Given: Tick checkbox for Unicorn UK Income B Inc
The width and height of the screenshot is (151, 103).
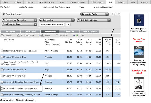Looking at the screenshot, I should (2, 57).
